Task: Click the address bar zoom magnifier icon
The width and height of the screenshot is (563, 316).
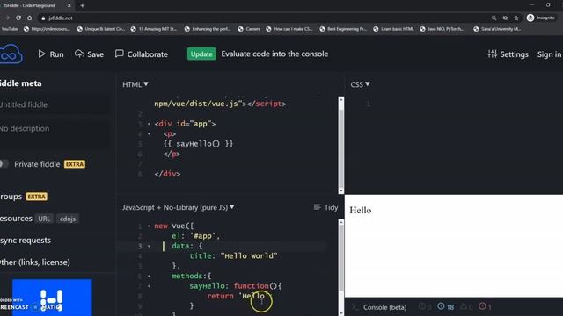Action: 494,18
